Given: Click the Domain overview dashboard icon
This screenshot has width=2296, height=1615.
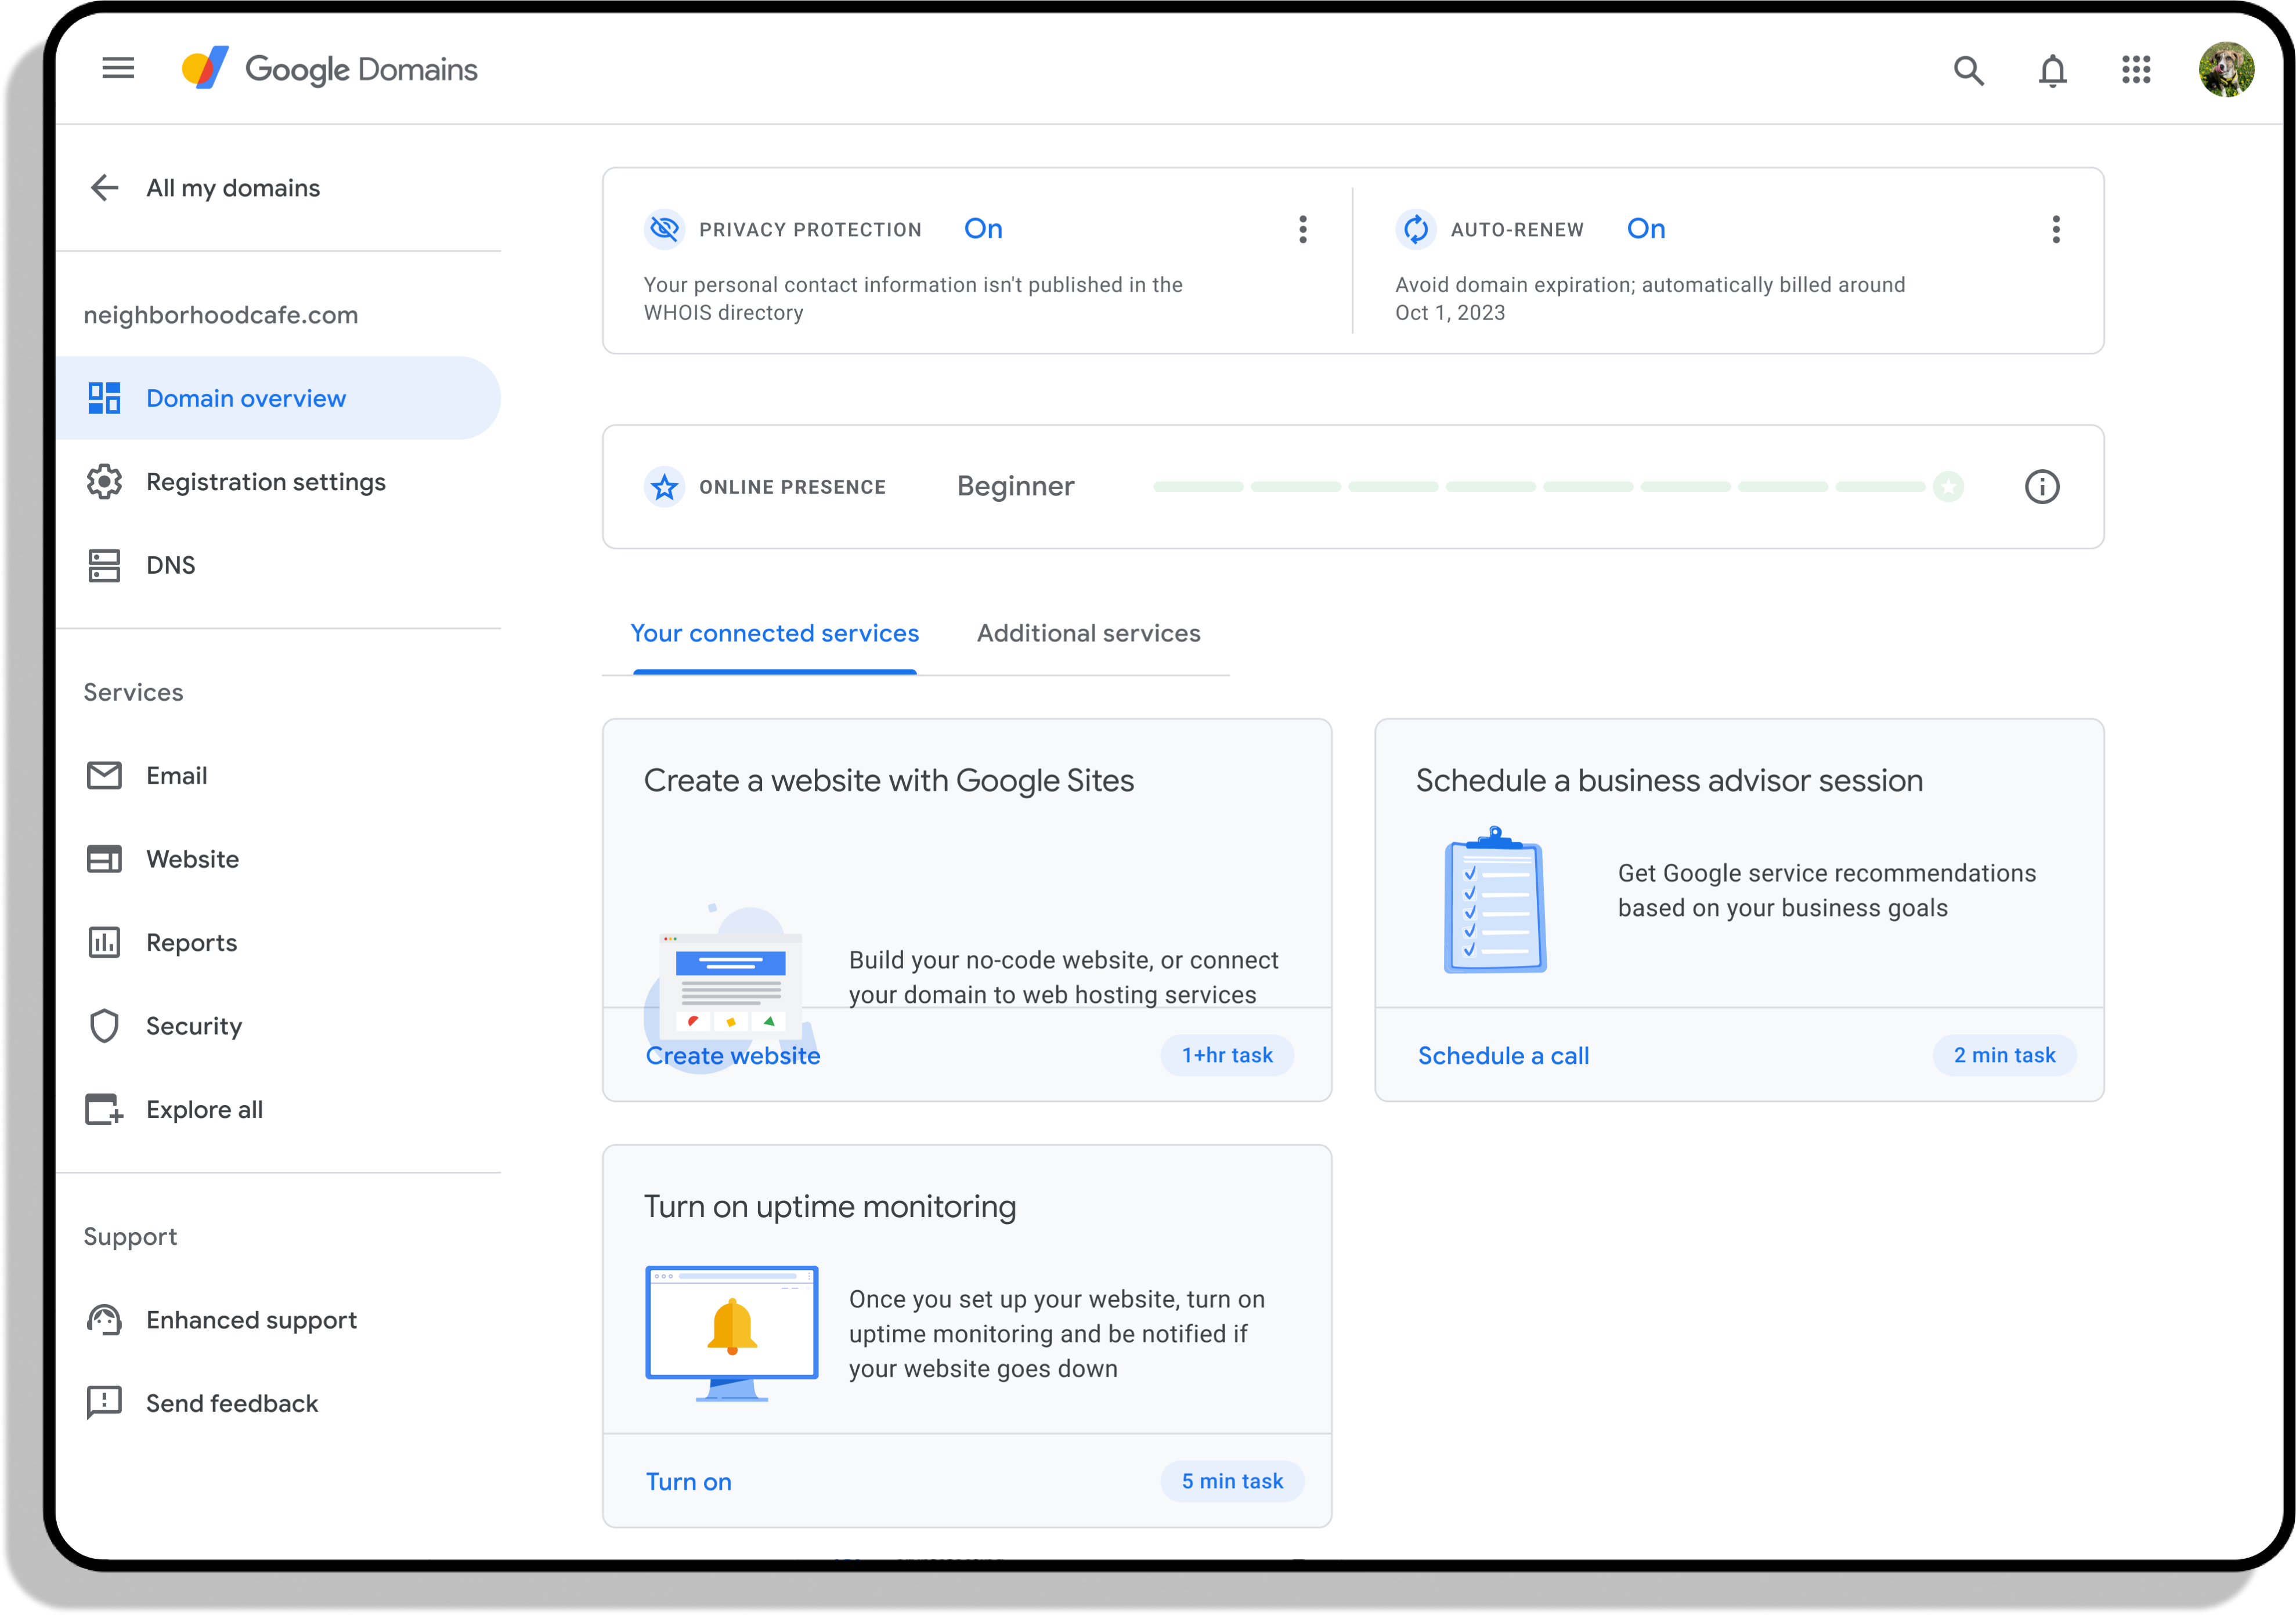Looking at the screenshot, I should coord(104,398).
